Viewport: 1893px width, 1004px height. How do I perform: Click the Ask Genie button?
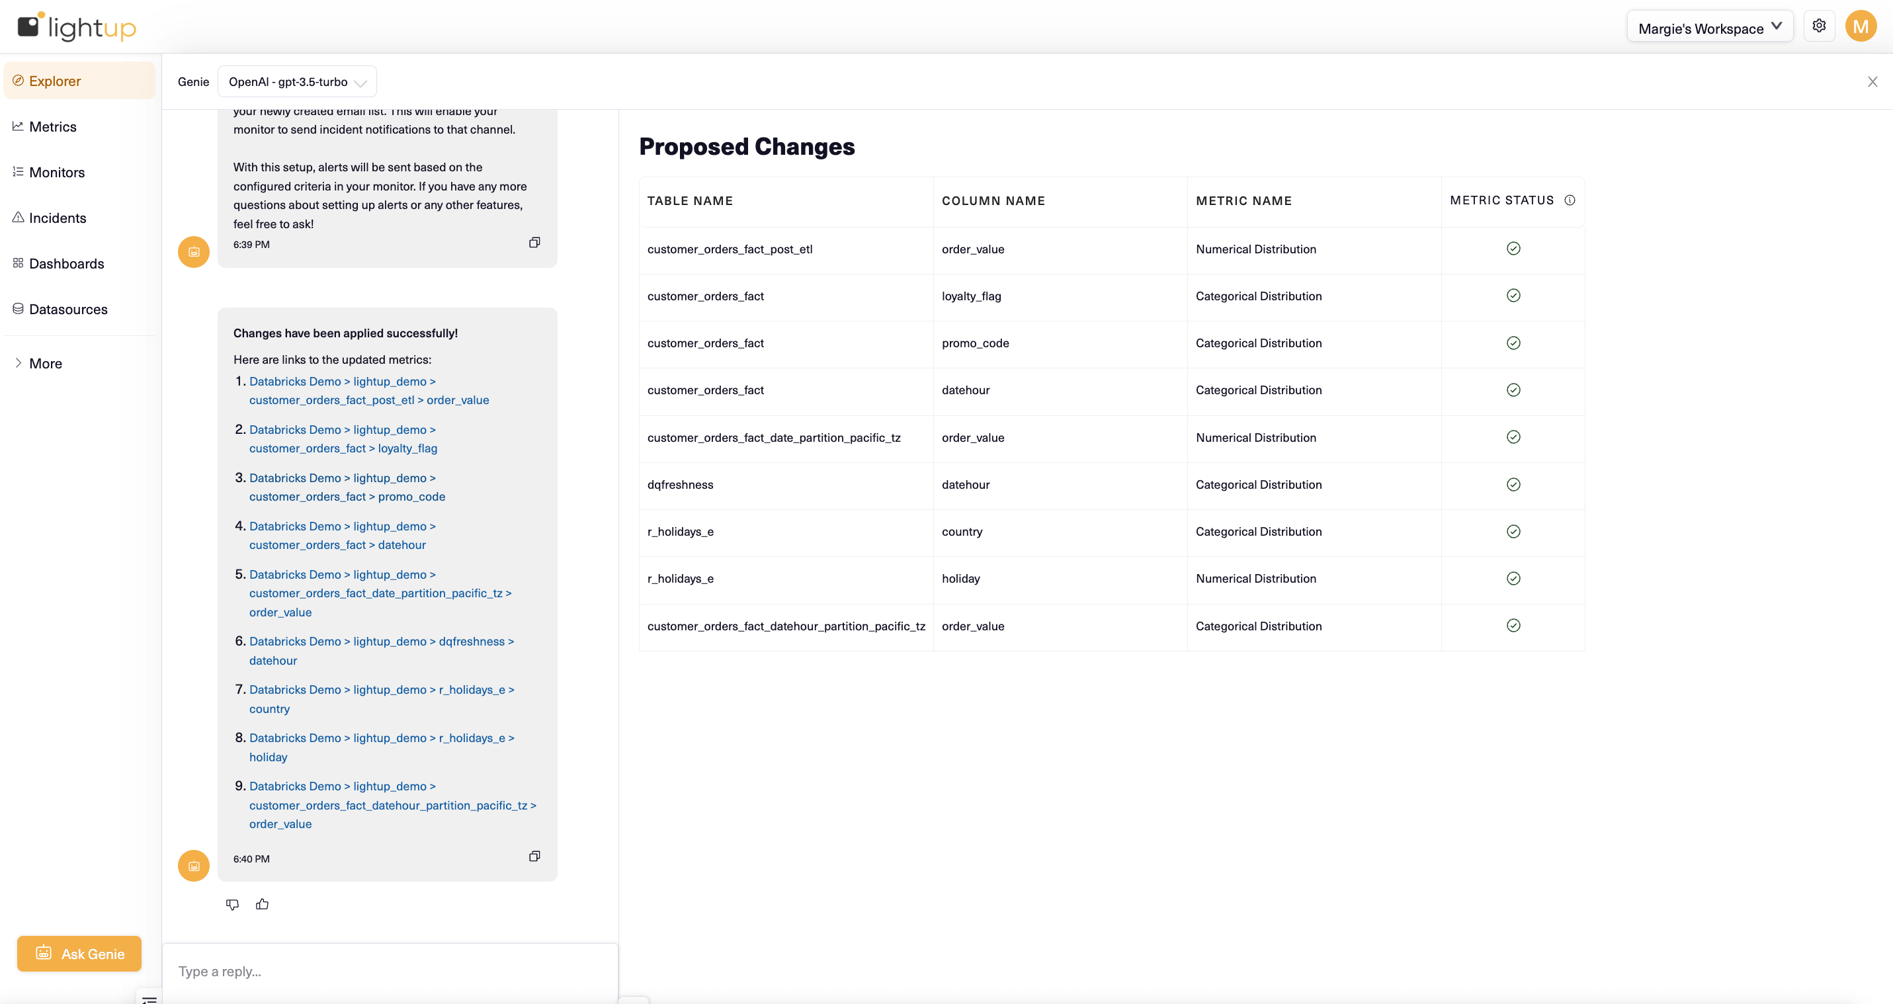79,953
